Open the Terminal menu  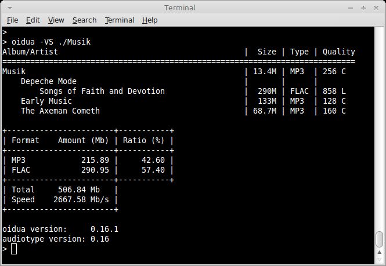120,20
